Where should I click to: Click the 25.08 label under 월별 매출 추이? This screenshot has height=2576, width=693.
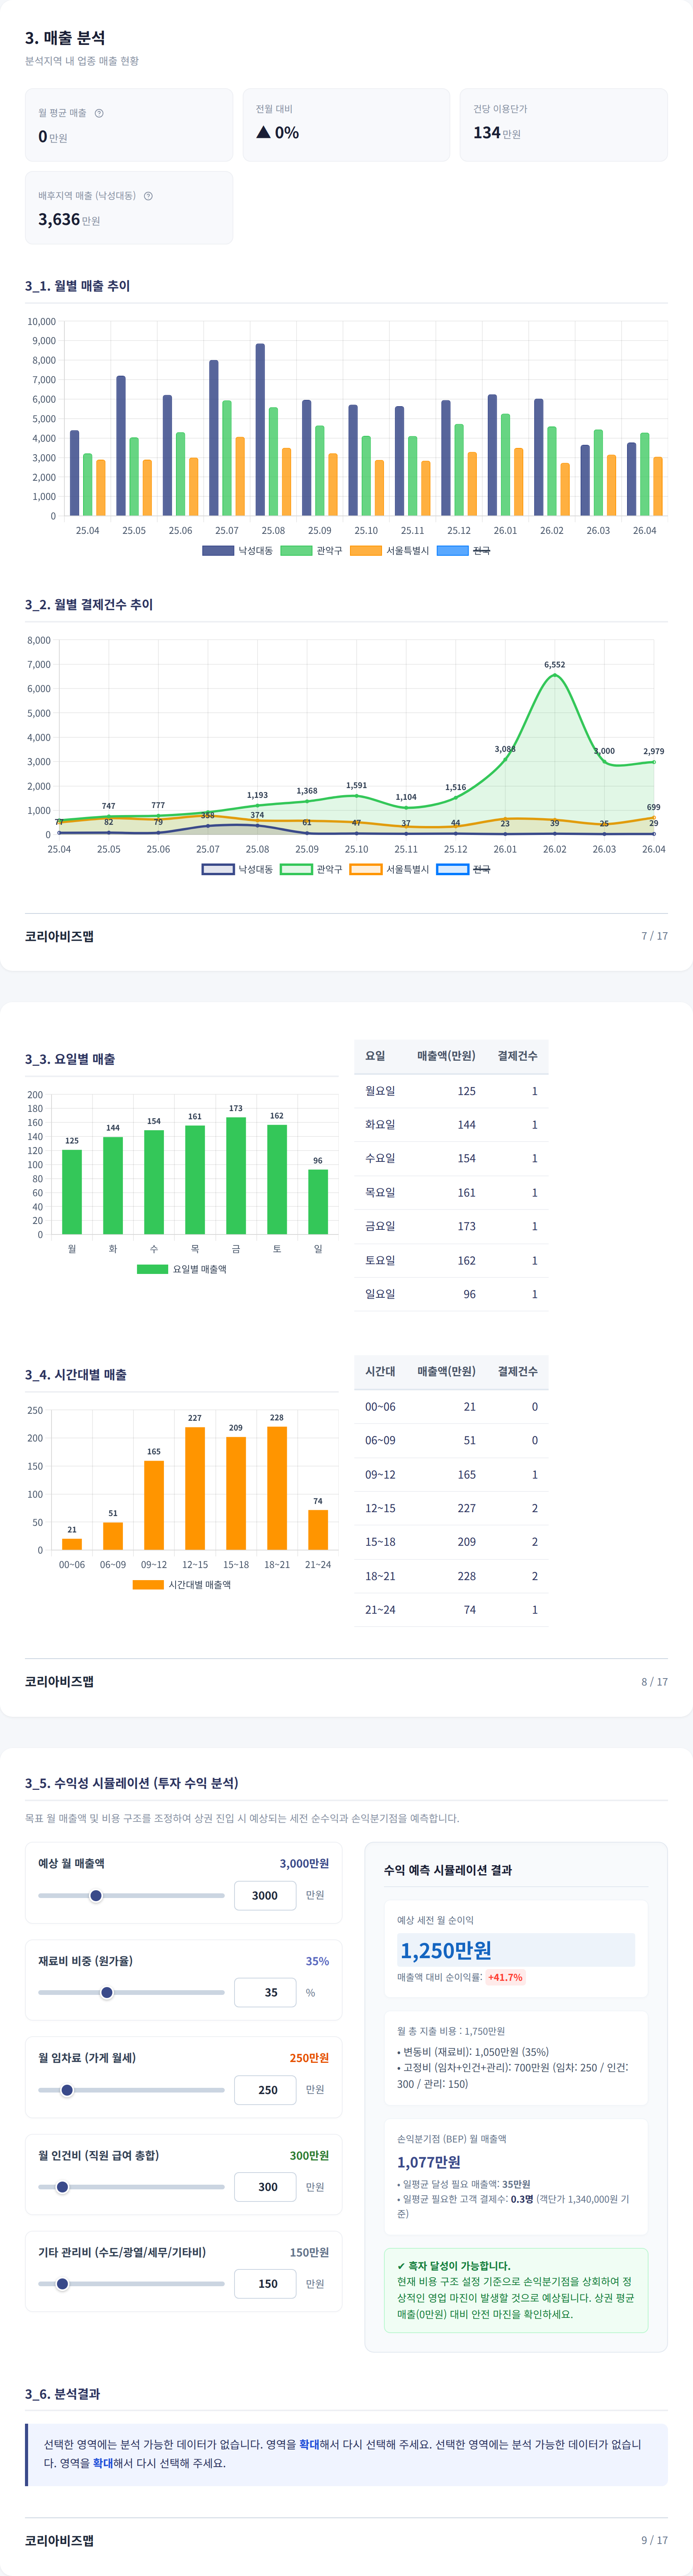point(273,531)
